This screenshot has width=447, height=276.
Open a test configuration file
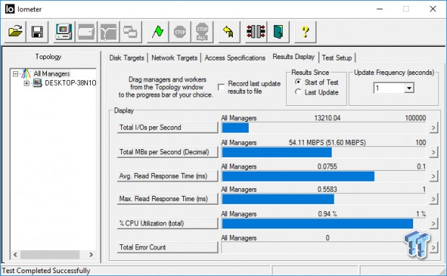pyautogui.click(x=15, y=32)
